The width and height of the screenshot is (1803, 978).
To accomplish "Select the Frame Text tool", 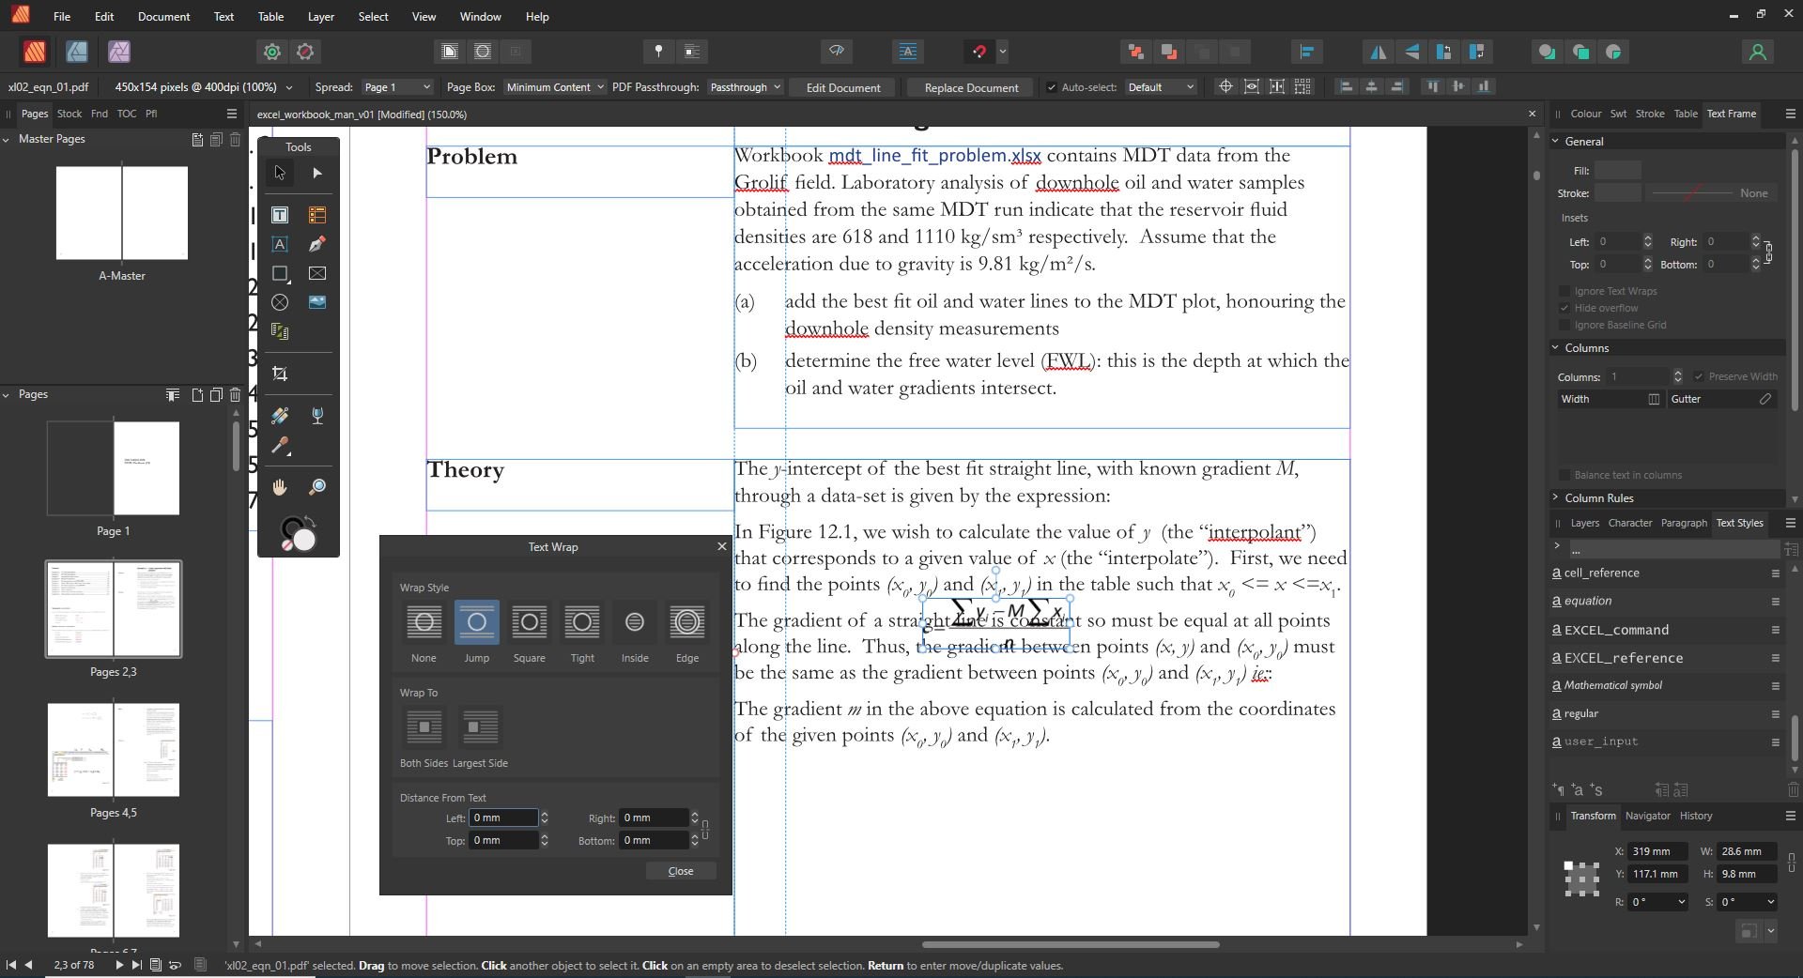I will [280, 215].
